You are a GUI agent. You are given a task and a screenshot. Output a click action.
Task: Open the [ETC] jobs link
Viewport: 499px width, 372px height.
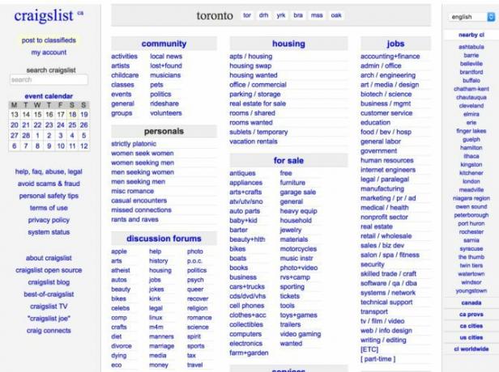tap(369, 349)
